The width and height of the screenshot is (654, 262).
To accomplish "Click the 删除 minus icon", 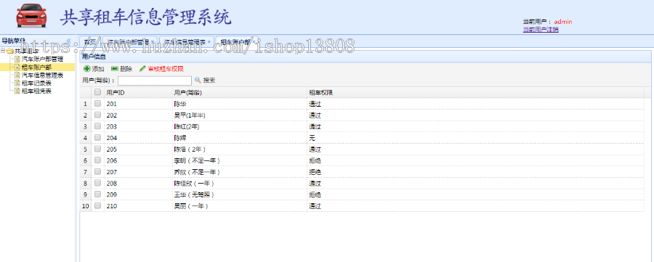I will [115, 69].
